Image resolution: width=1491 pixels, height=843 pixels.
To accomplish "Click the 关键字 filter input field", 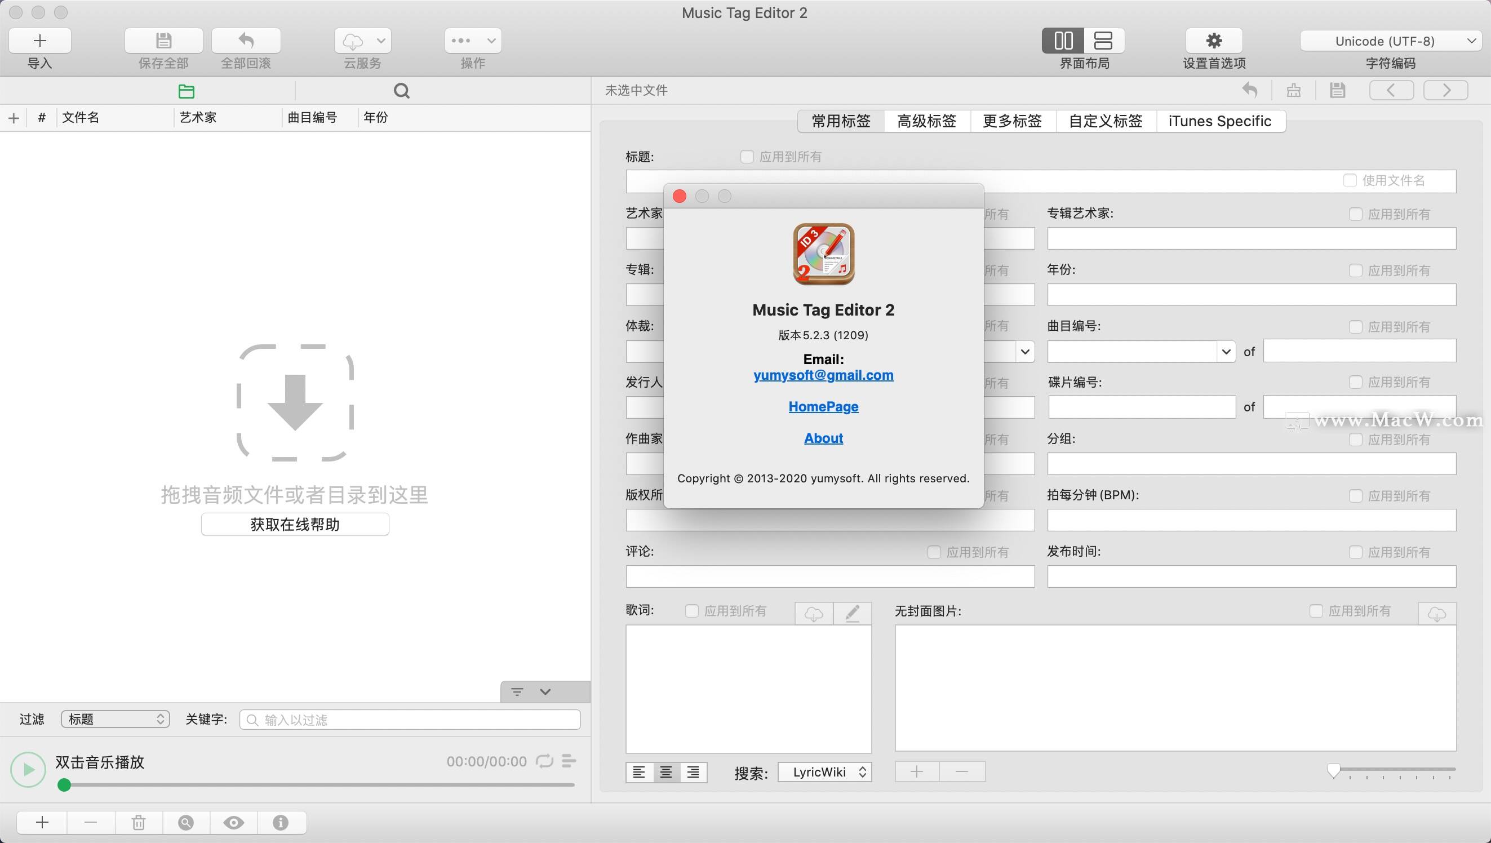I will [x=410, y=720].
